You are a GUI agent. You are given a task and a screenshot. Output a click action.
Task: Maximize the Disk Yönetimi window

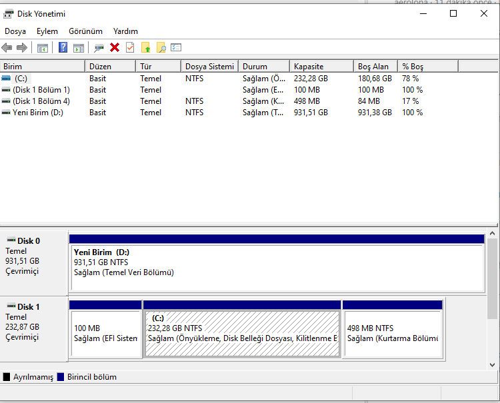coord(453,14)
